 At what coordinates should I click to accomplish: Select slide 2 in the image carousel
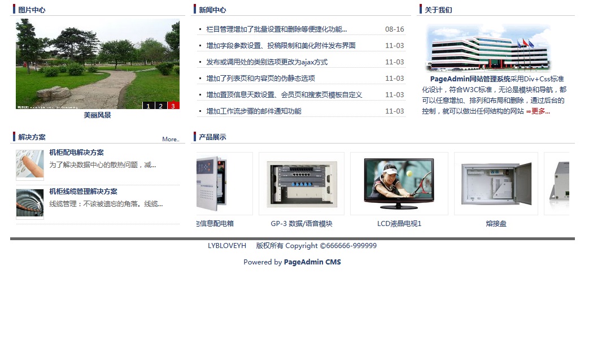[x=160, y=106]
